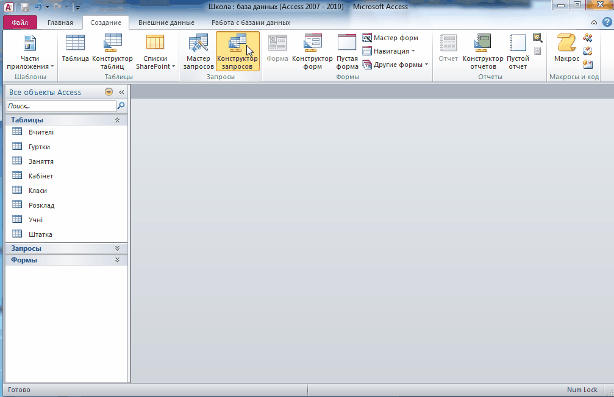
Task: Open Customize Quick Access Toolbar dropdown
Action: pyautogui.click(x=77, y=7)
